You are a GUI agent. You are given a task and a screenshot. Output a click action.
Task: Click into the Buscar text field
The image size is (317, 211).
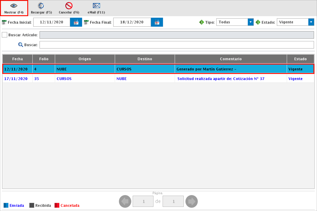pyautogui.click(x=176, y=45)
